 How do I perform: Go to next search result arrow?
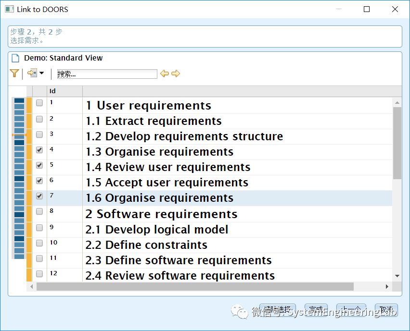pyautogui.click(x=176, y=74)
